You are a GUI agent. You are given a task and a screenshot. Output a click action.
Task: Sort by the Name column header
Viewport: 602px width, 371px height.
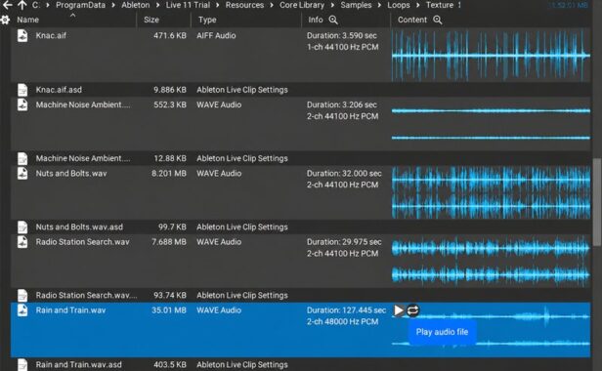coord(27,20)
